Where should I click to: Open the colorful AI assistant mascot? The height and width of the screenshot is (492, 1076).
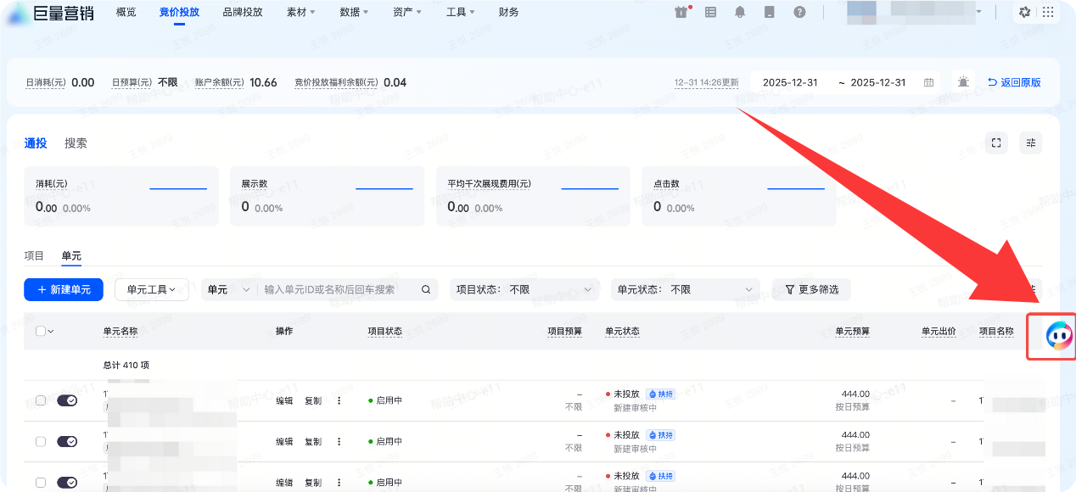click(x=1058, y=335)
